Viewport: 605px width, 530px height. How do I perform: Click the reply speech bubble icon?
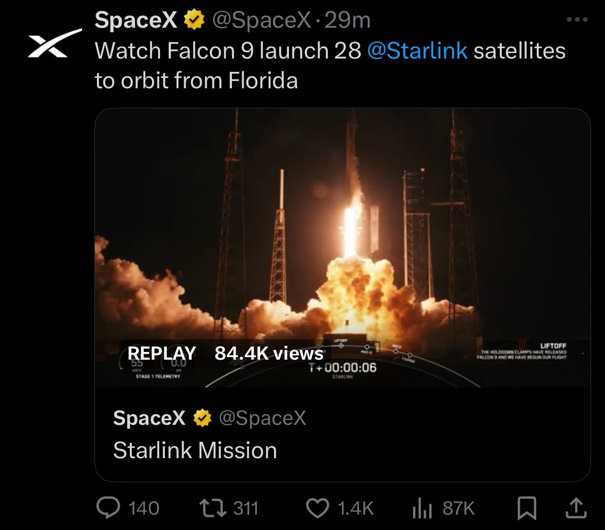click(x=108, y=507)
